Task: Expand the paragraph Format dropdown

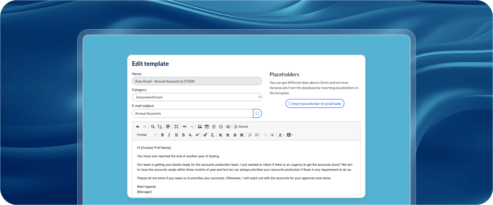Action: coord(146,135)
